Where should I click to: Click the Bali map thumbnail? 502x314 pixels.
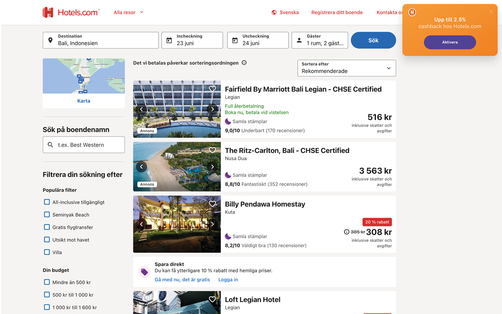click(x=84, y=76)
